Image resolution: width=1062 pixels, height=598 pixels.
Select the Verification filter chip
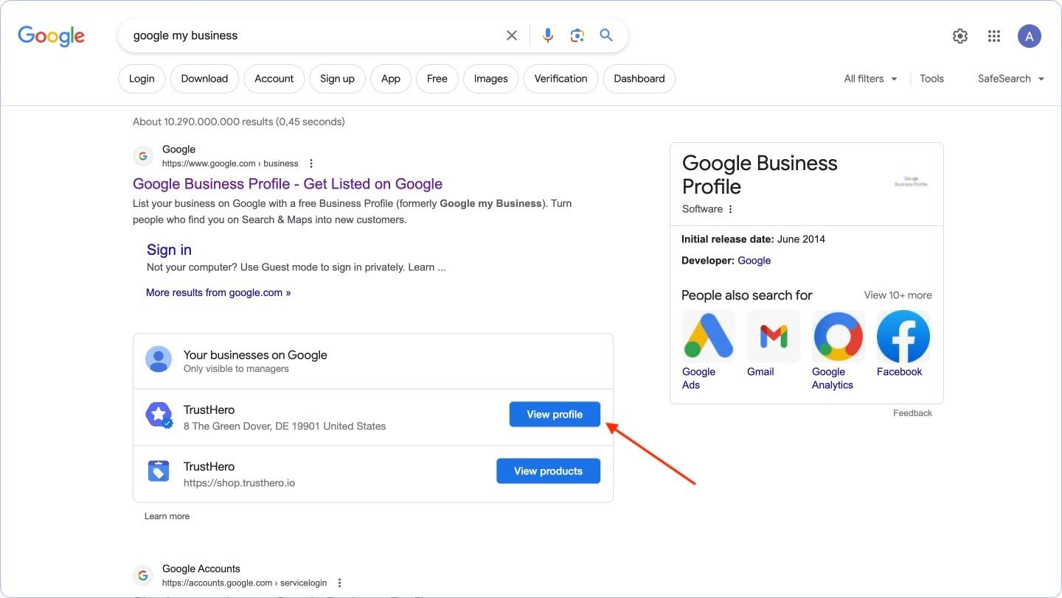click(560, 79)
